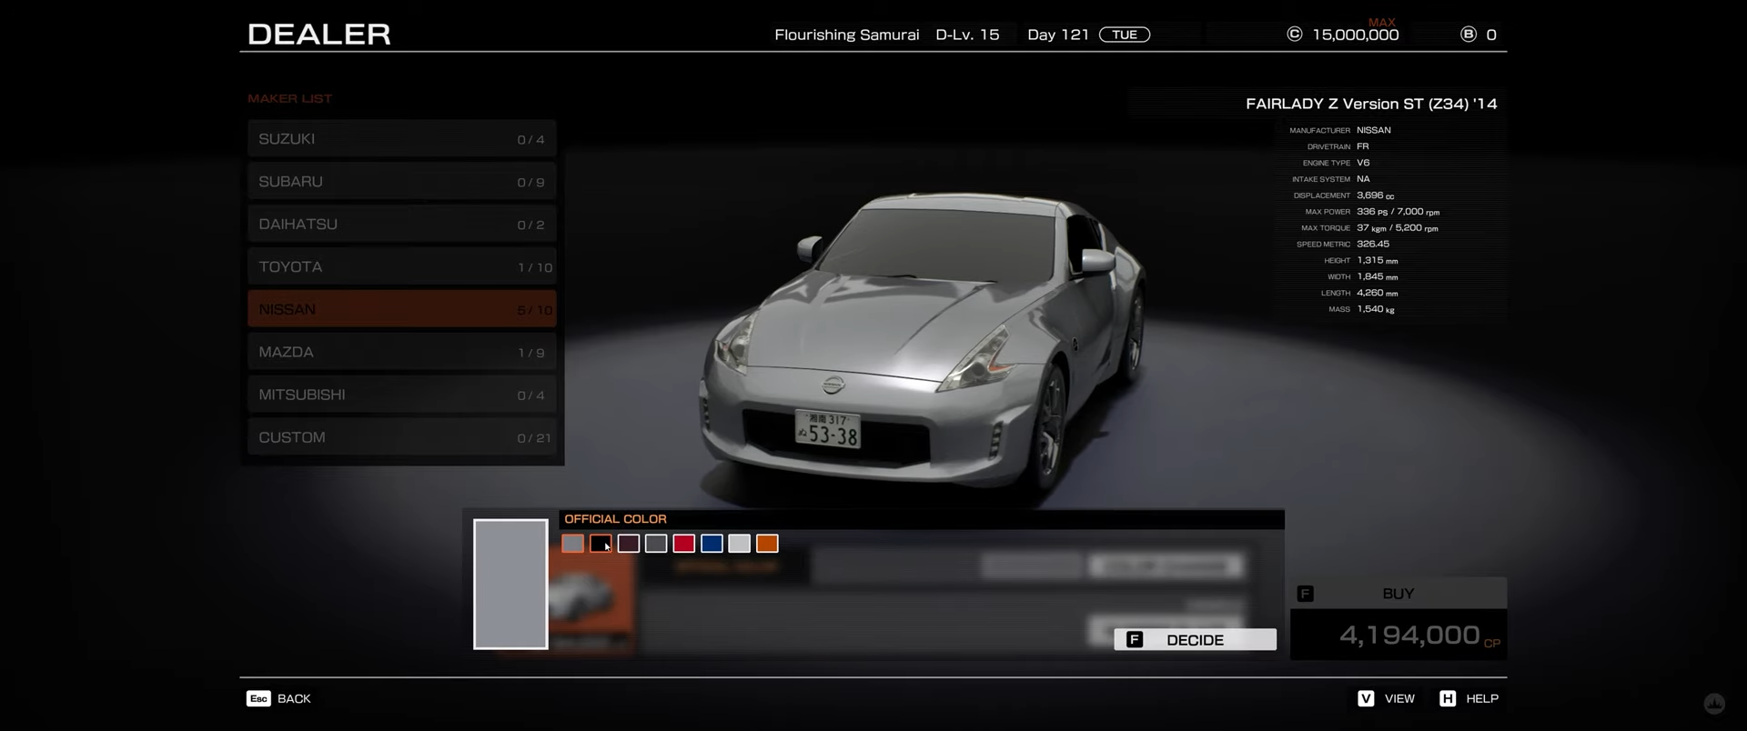Click the DECIDE button

pyautogui.click(x=1195, y=640)
